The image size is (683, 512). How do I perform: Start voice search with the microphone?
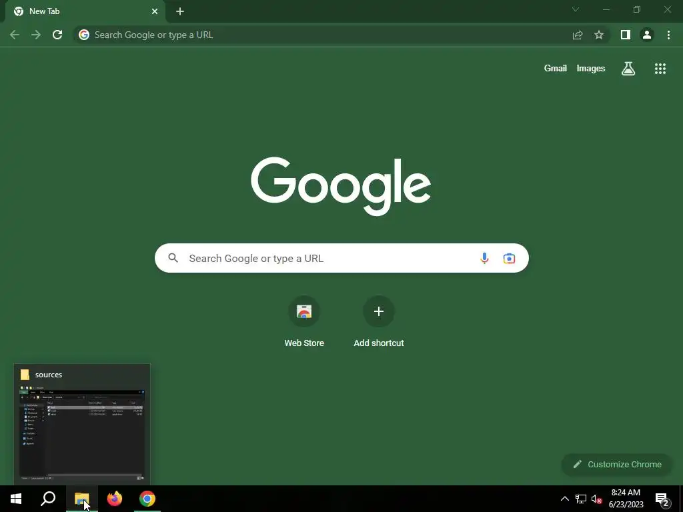pyautogui.click(x=484, y=258)
